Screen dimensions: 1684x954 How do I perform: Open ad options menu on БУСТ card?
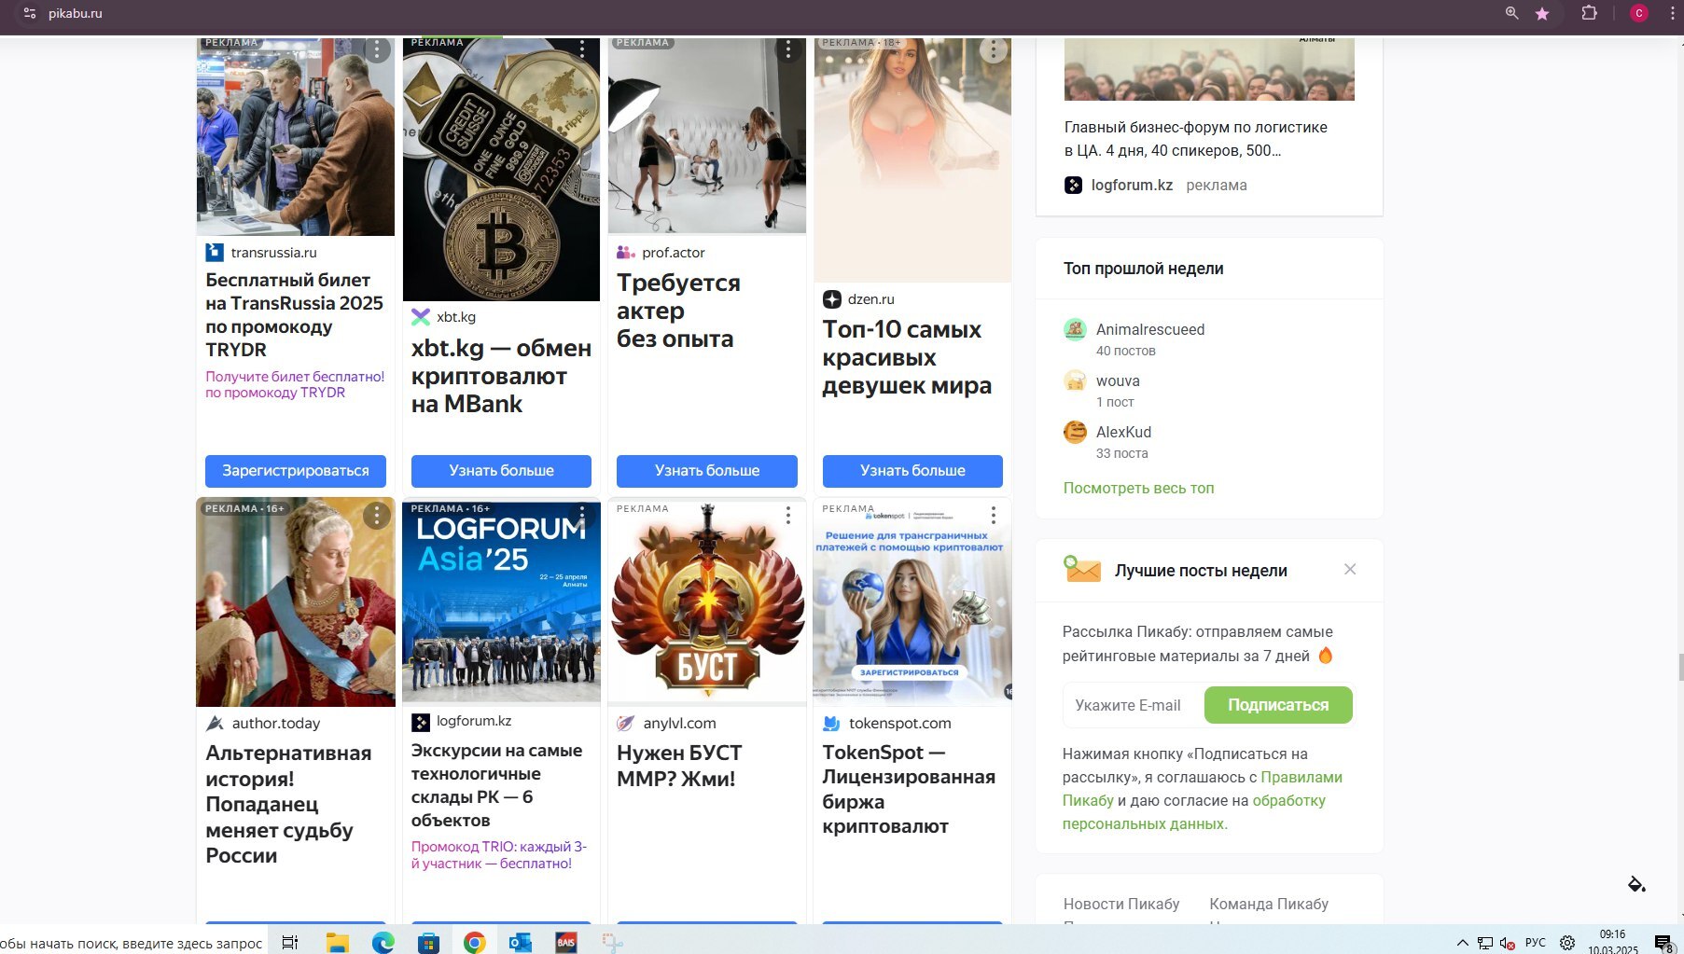pyautogui.click(x=788, y=515)
